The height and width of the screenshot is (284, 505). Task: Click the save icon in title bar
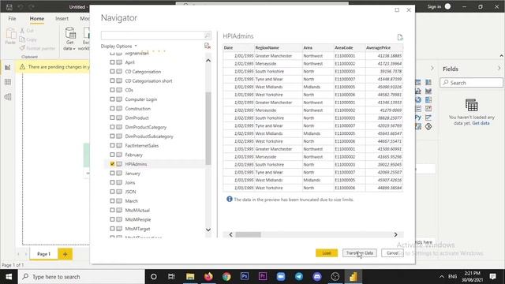(9, 7)
